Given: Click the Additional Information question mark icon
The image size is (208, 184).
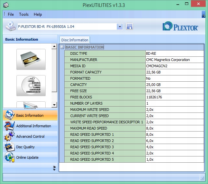Looking at the screenshot, I should tap(9, 126).
